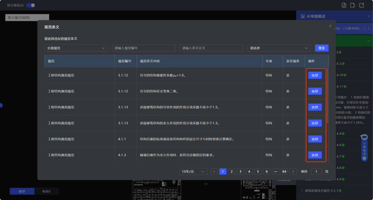Image resolution: width=373 pixels, height=200 pixels.
Task: Open the 10条/页 page size dropdown
Action: [193, 171]
